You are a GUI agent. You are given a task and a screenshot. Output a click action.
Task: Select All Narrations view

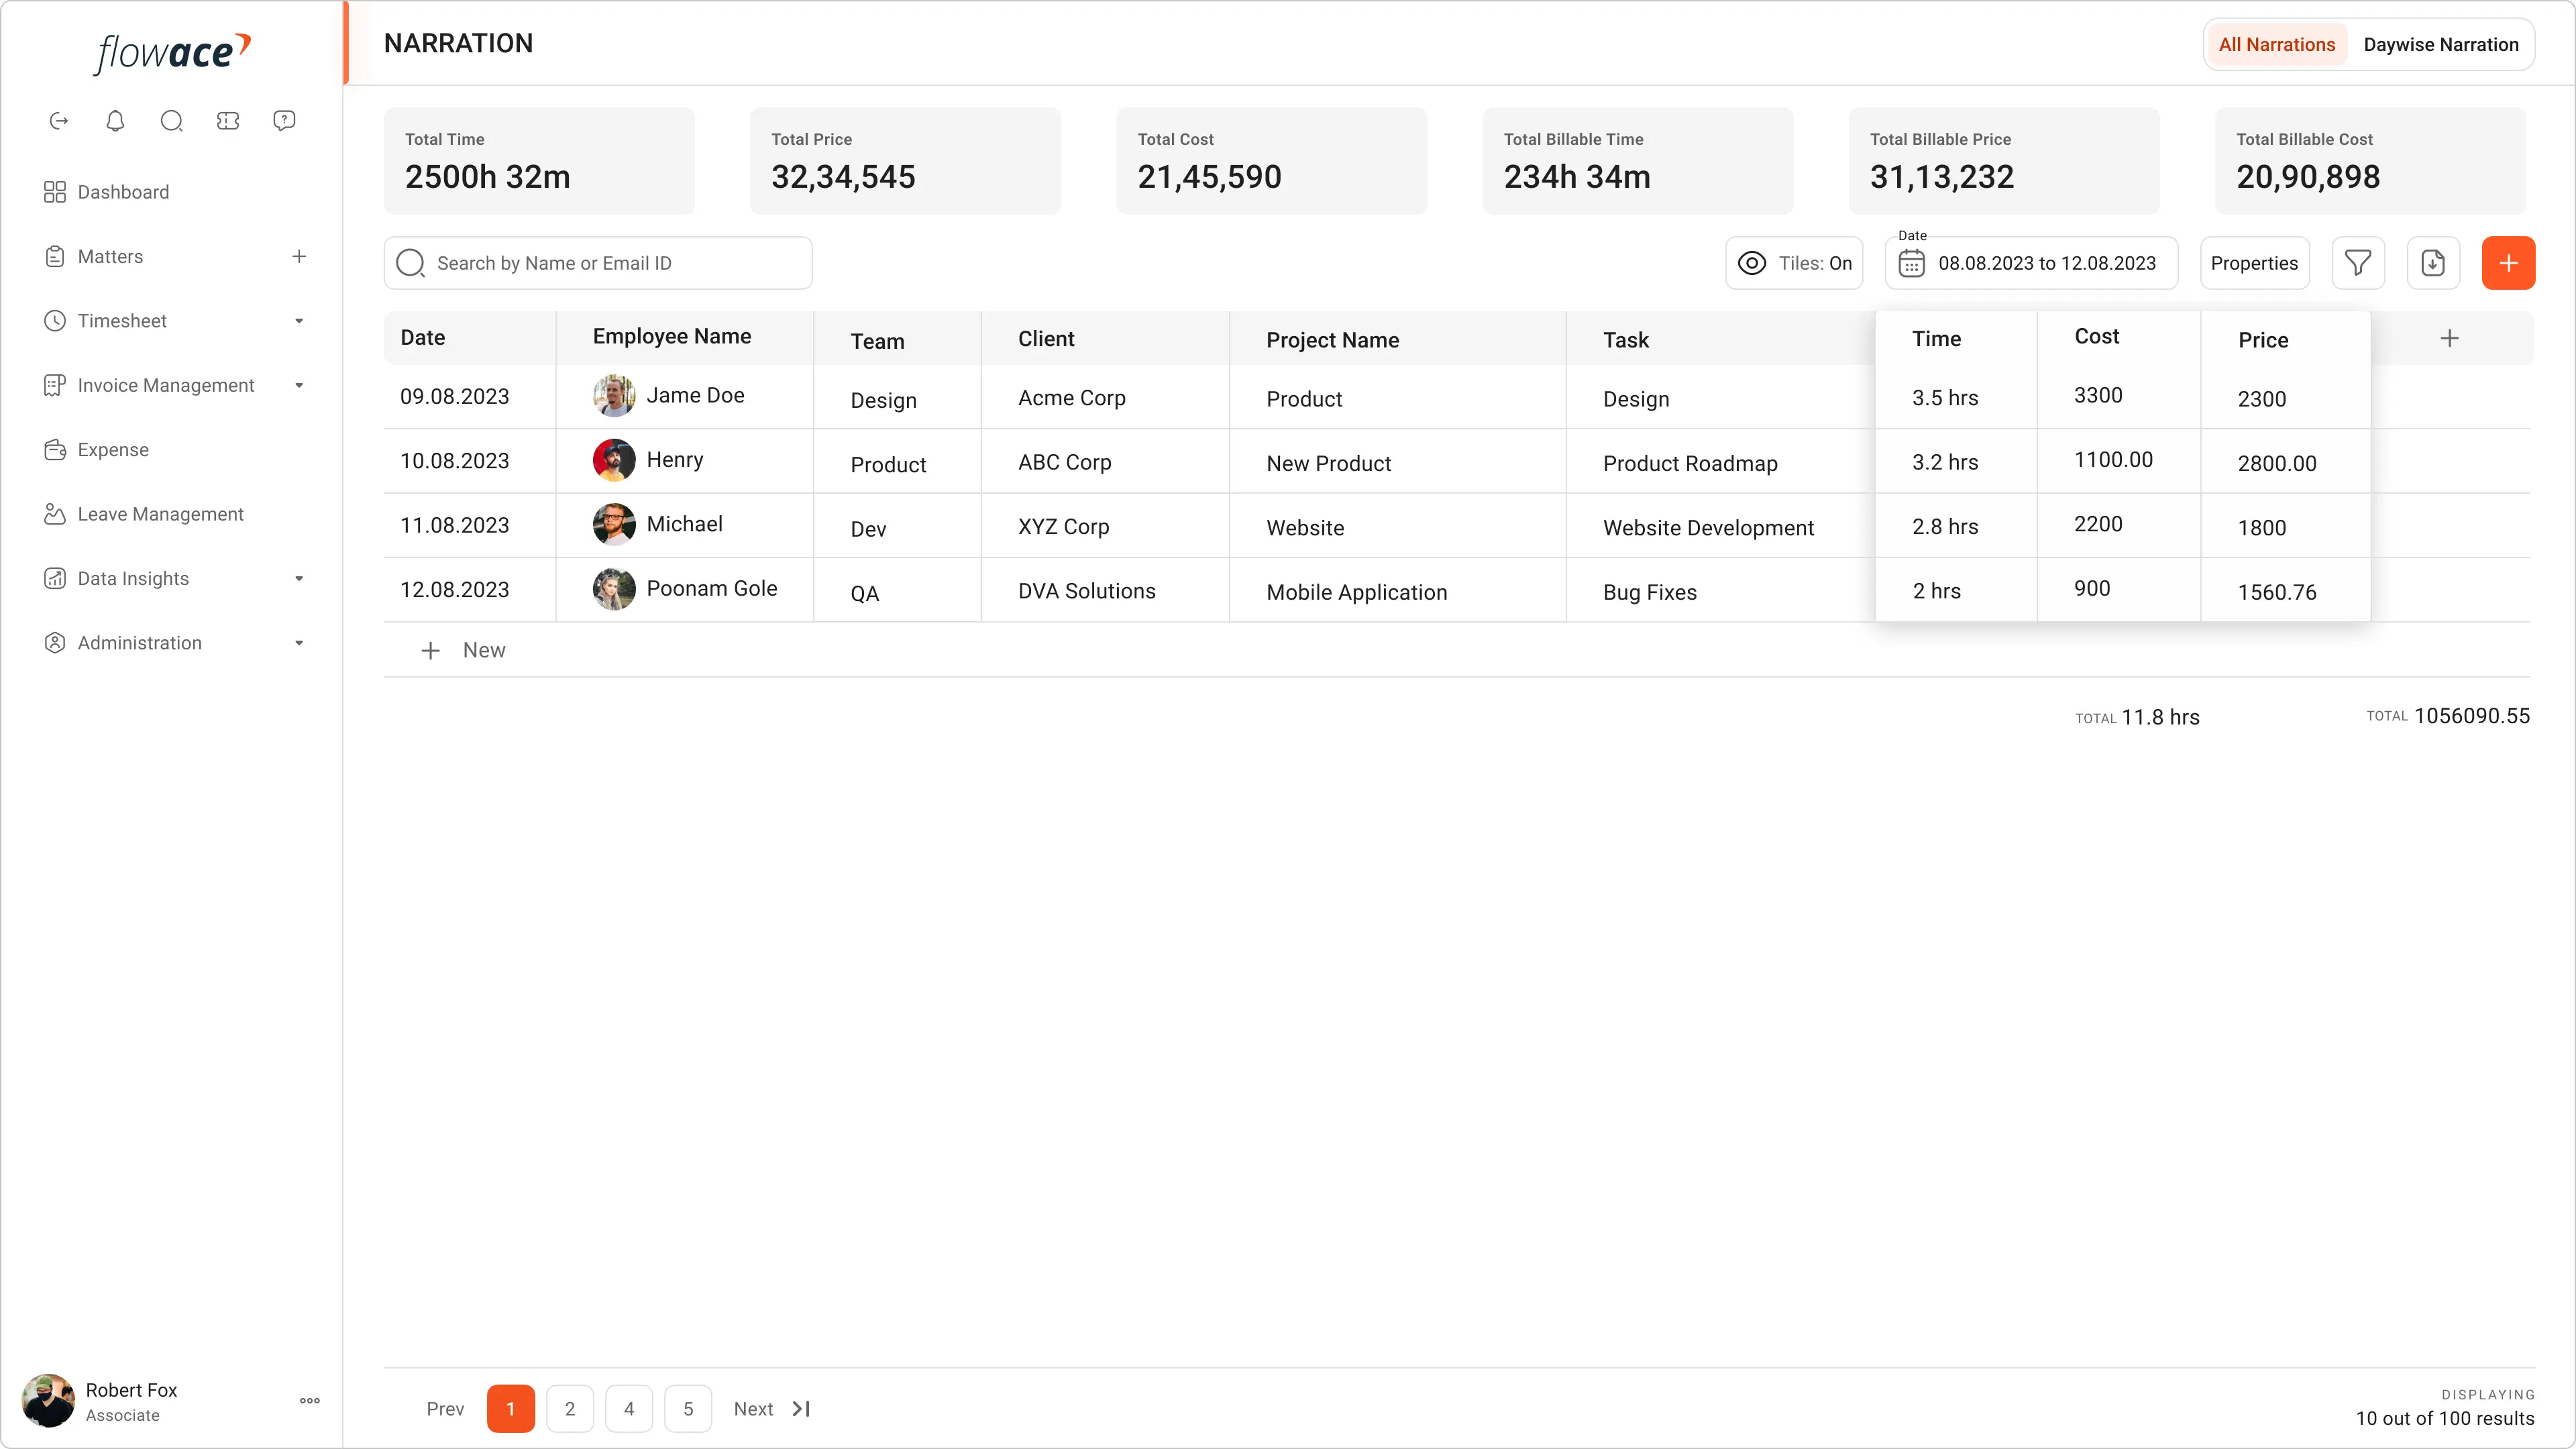tap(2276, 44)
